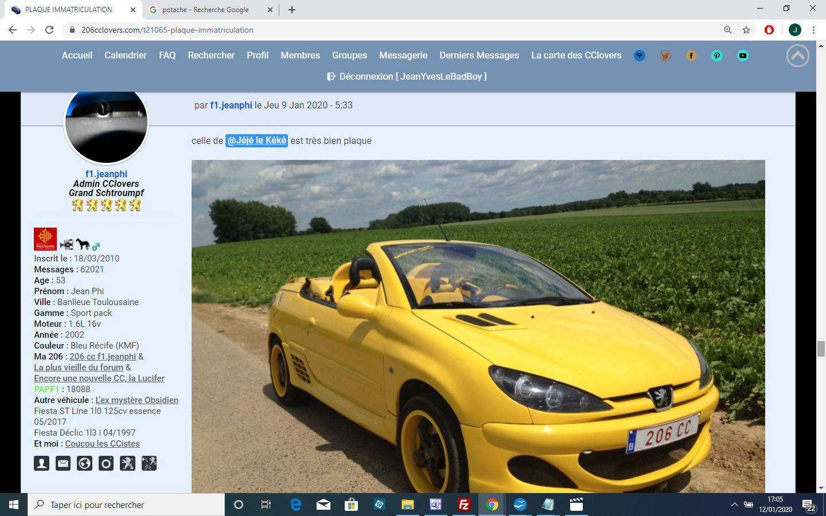The image size is (826, 516).
Task: Click the last dark lion icon in profile row
Action: 149,463
